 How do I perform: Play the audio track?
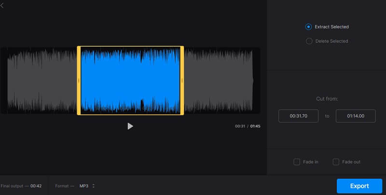point(130,126)
